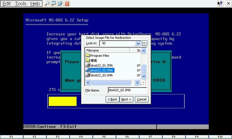The width and height of the screenshot is (232, 139).
Task: Click the file list scroll down arrow
Action: coord(144,76)
